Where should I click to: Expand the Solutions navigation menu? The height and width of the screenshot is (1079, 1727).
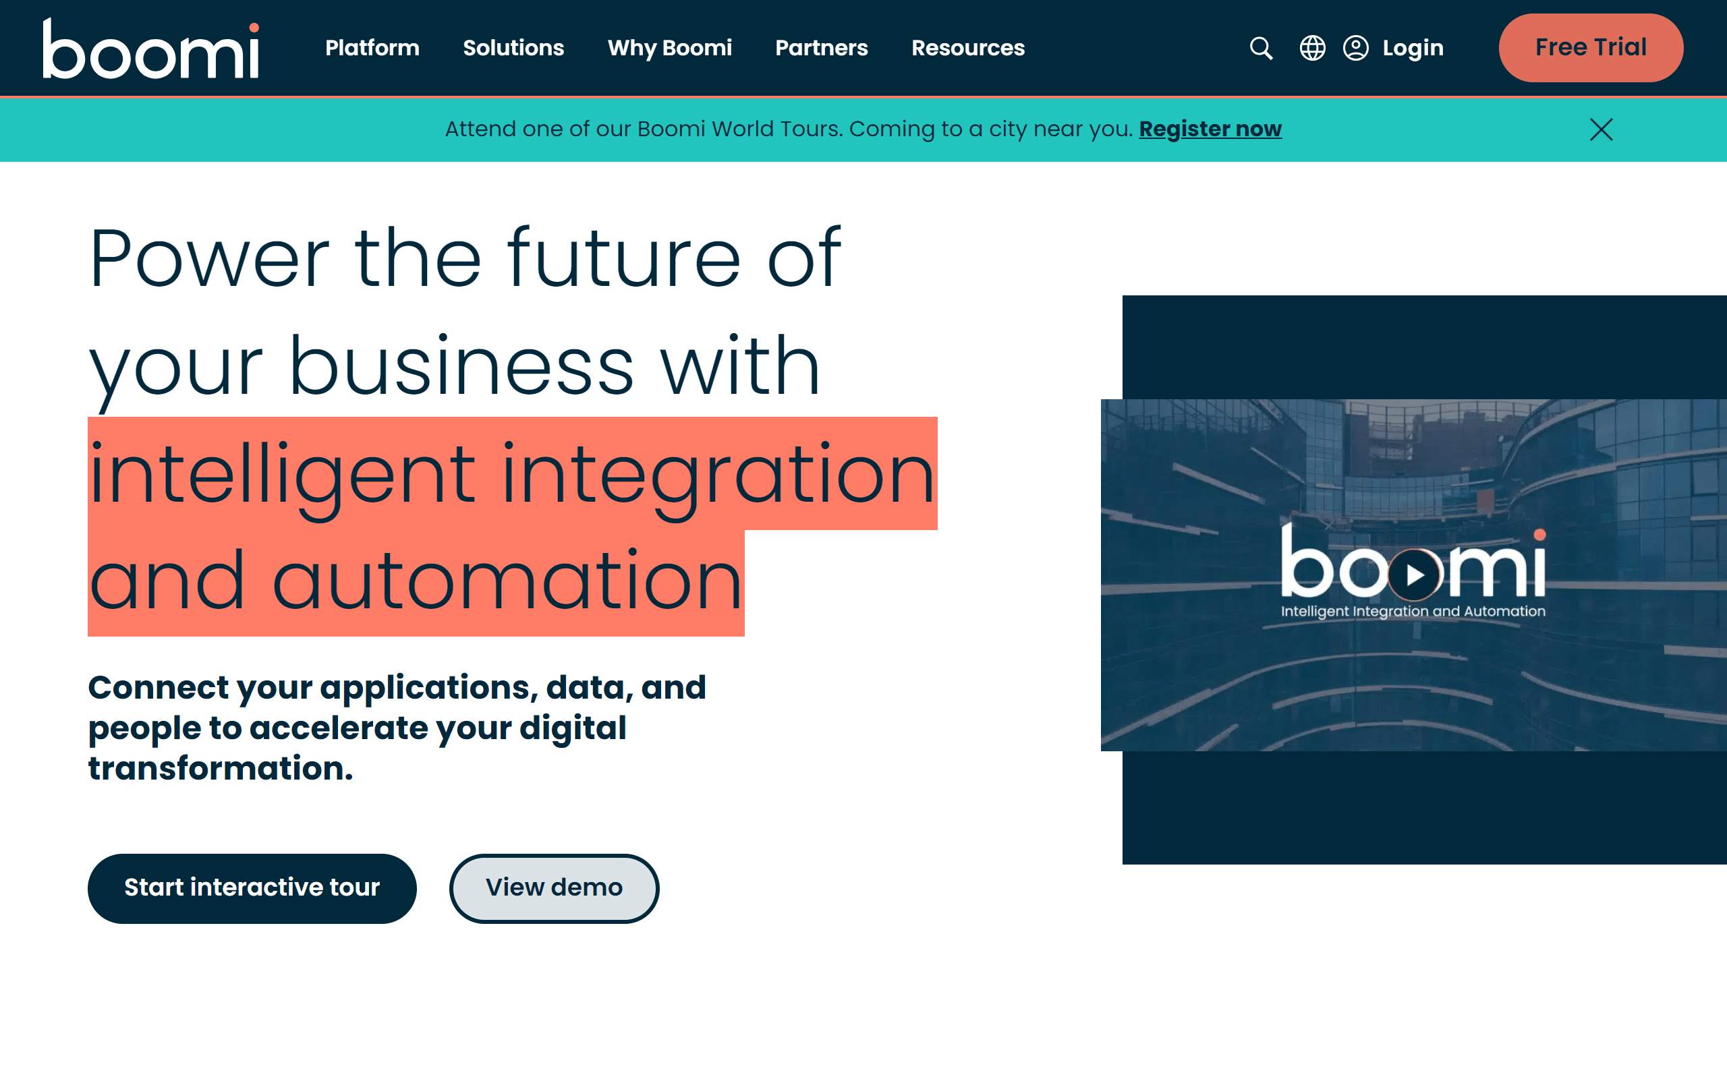click(x=513, y=47)
